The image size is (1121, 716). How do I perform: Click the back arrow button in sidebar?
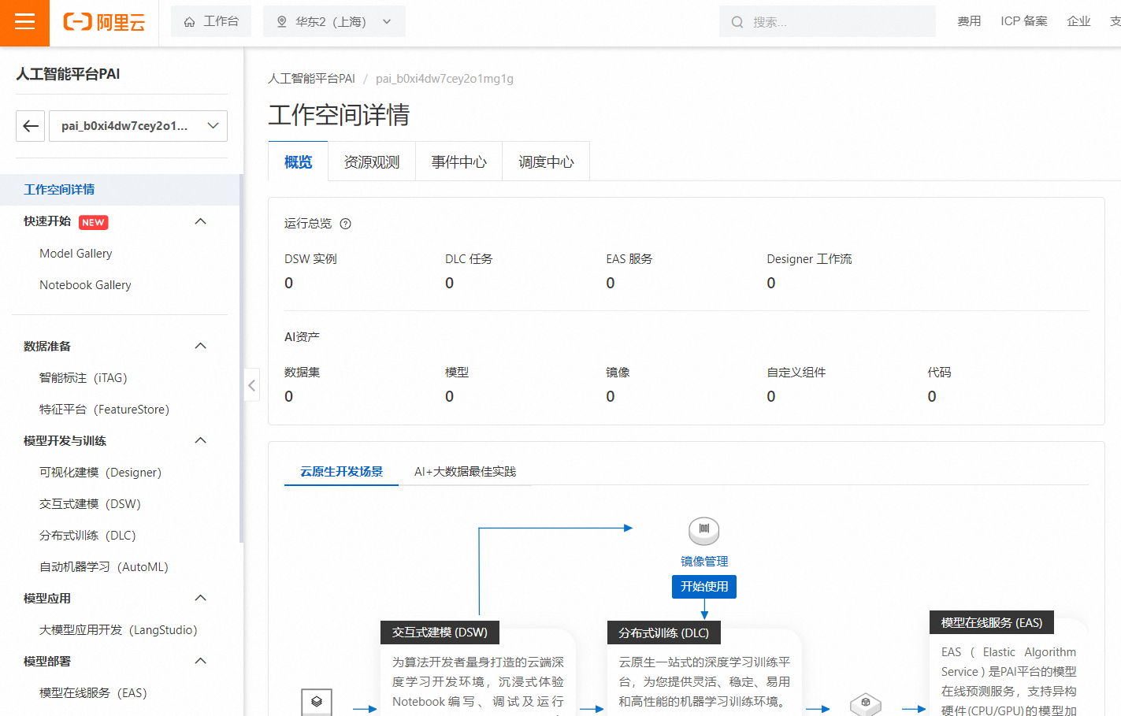tap(31, 126)
